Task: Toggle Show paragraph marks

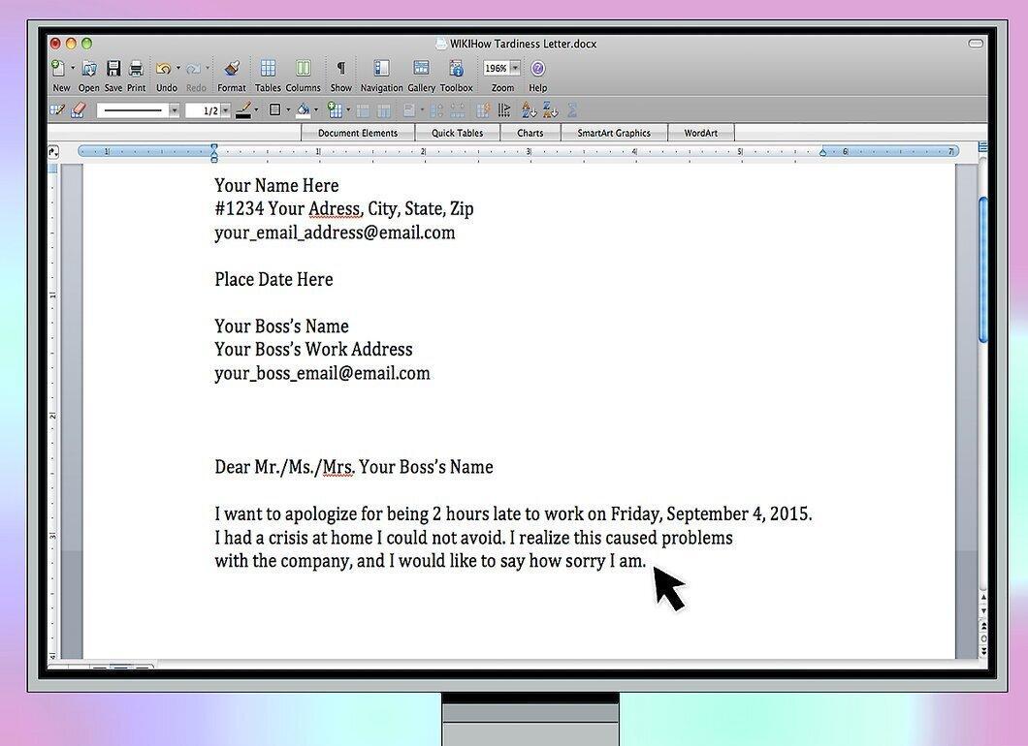Action: coord(341,68)
